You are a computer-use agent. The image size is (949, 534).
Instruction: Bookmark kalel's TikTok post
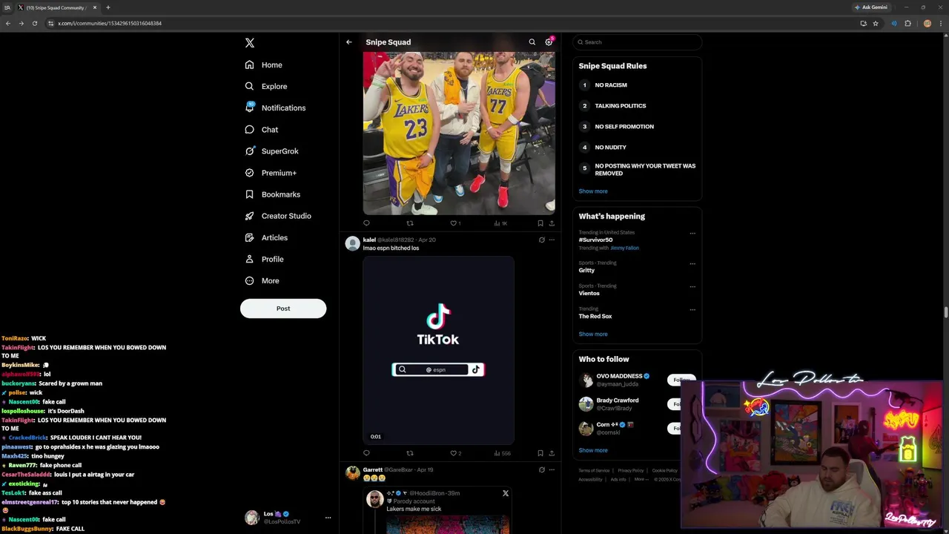[x=540, y=453]
